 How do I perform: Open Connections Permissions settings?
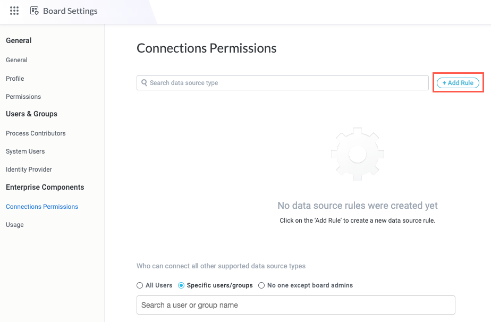pos(41,206)
